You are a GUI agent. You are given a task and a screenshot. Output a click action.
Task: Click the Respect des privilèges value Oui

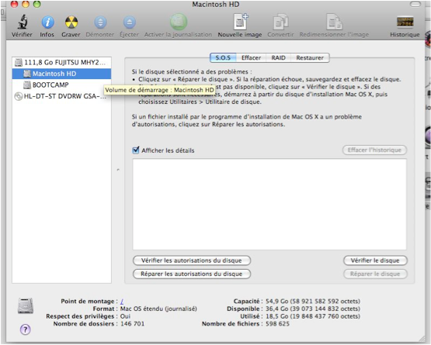coord(125,316)
